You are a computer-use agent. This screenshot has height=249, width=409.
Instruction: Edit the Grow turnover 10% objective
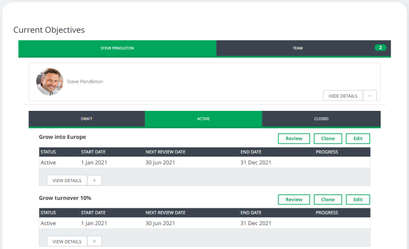tap(358, 199)
